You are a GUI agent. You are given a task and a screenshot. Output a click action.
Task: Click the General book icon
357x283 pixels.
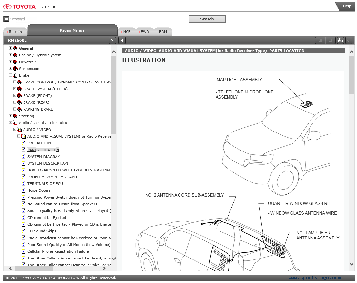point(15,48)
